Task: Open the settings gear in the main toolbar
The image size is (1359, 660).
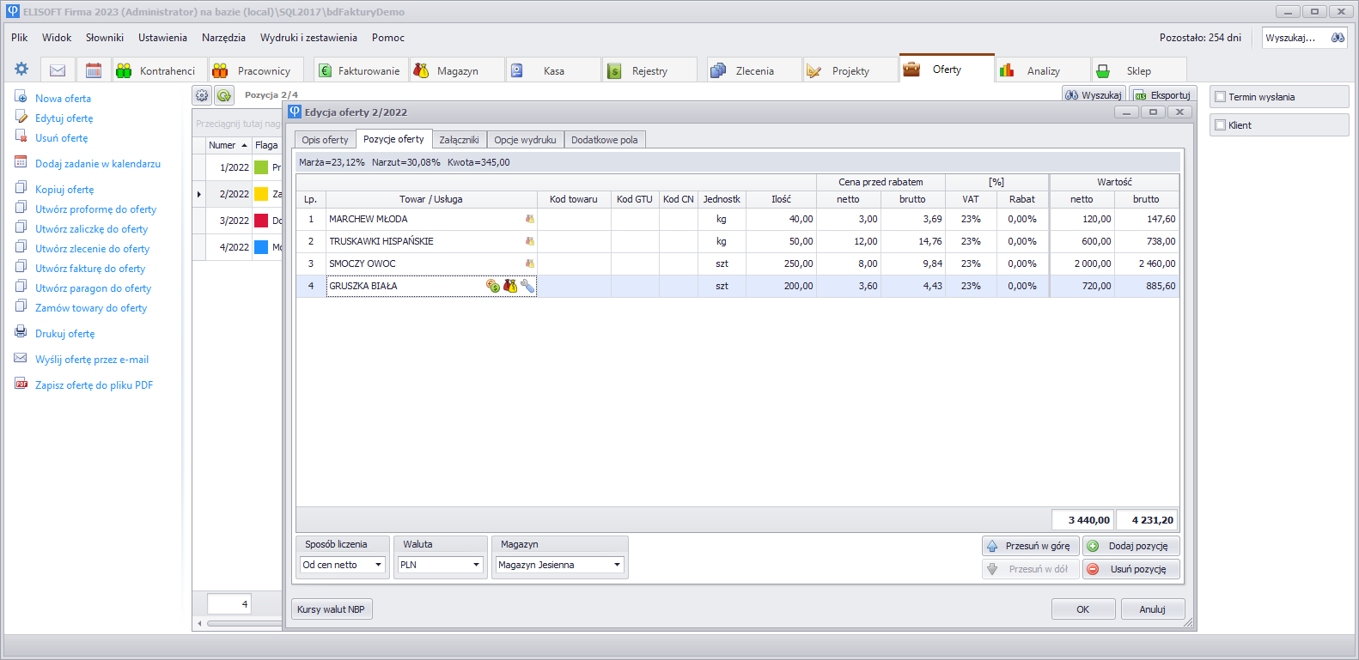Action: pyautogui.click(x=21, y=70)
